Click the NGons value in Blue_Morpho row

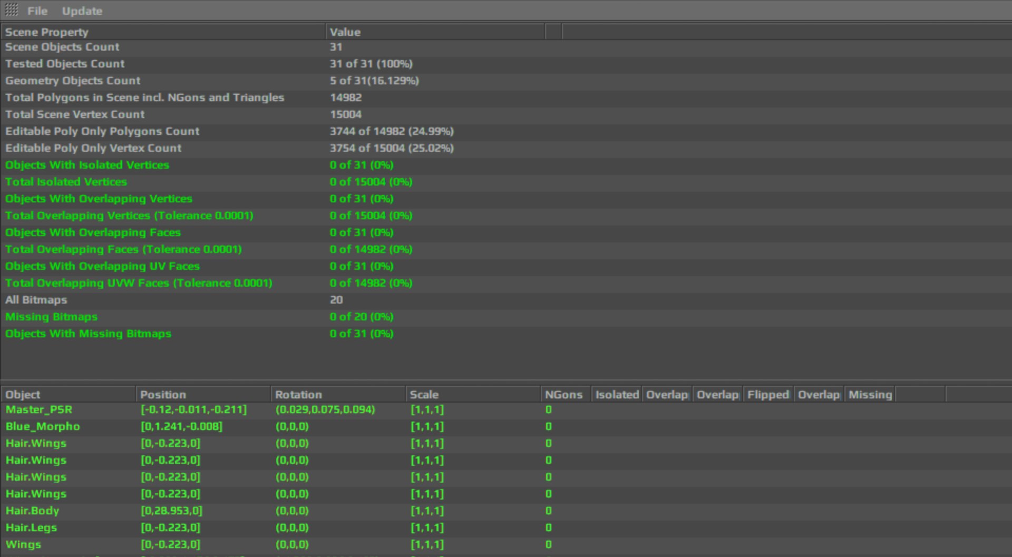pyautogui.click(x=549, y=427)
